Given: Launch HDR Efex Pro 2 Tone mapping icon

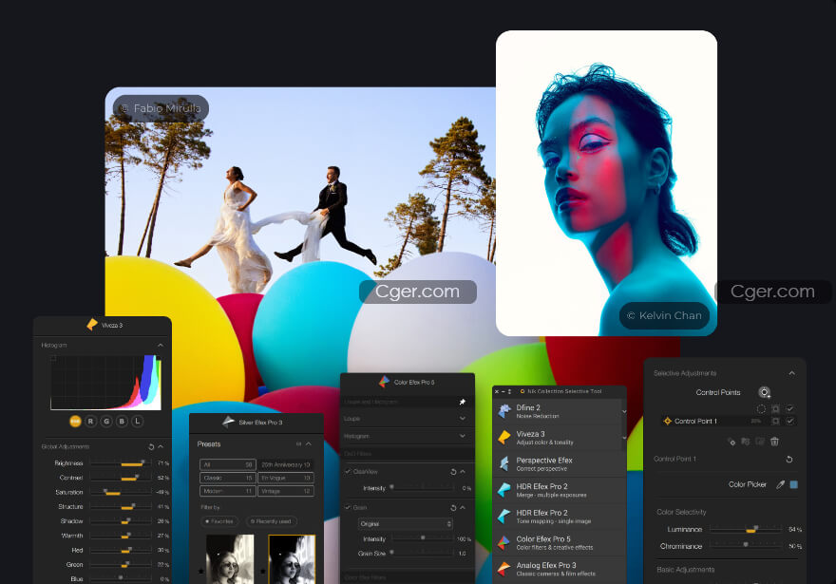Looking at the screenshot, I should (504, 516).
